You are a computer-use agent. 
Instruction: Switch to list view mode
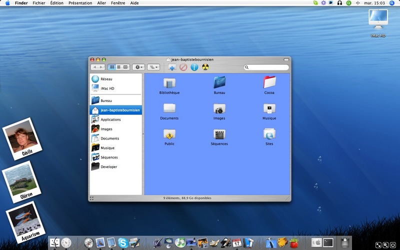(118, 67)
